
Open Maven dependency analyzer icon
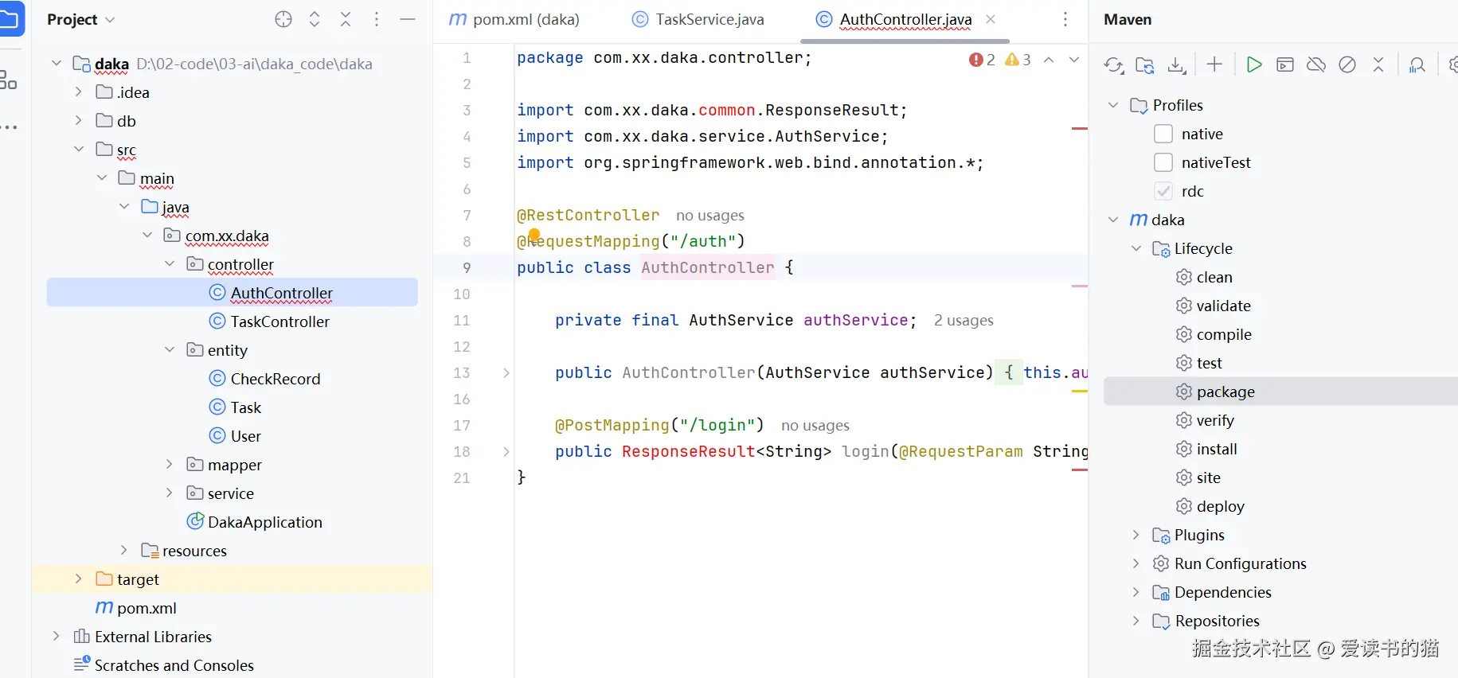(1417, 64)
